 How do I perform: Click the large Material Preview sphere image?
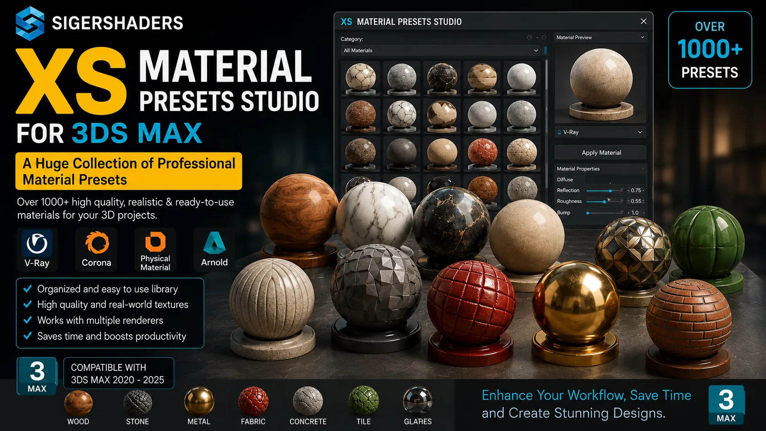click(601, 84)
